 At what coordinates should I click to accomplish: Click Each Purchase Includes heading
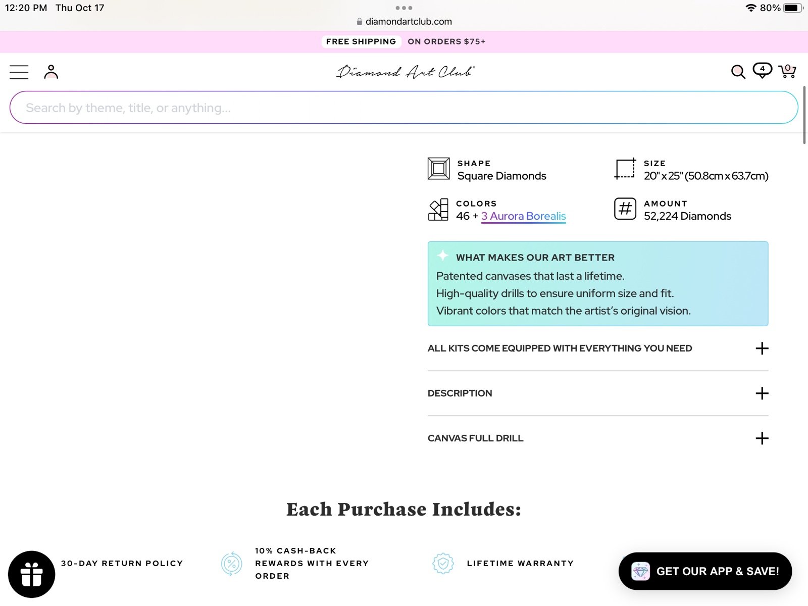403,509
